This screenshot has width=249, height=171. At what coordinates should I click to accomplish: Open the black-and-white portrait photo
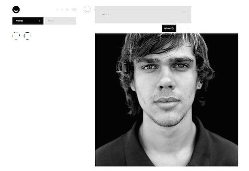point(167,100)
